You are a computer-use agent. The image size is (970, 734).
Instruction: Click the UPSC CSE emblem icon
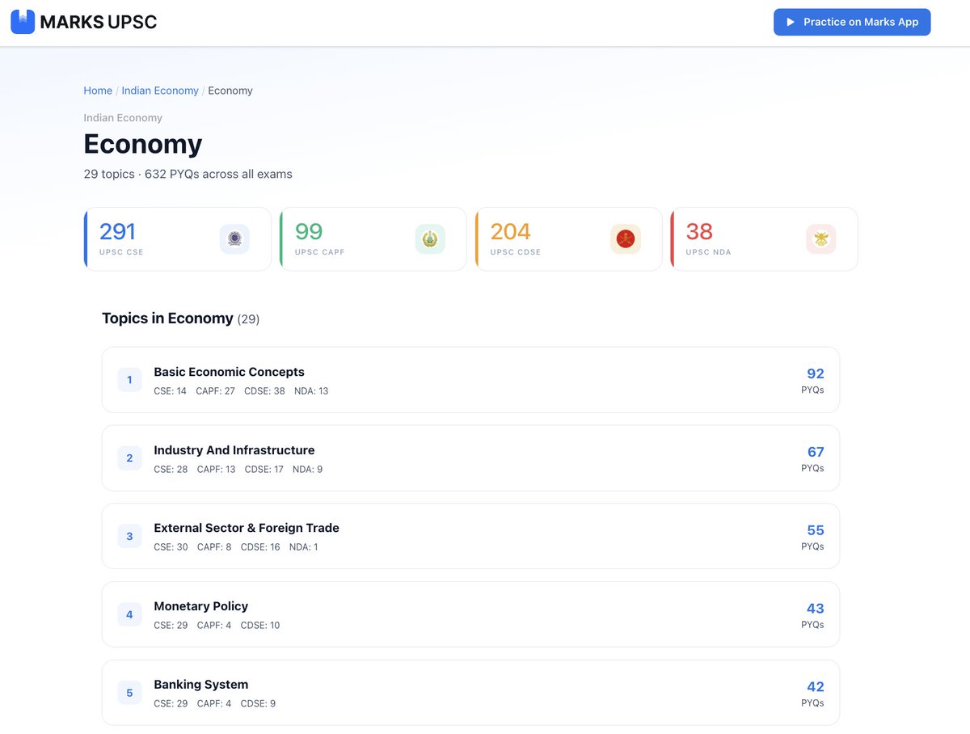pyautogui.click(x=234, y=239)
